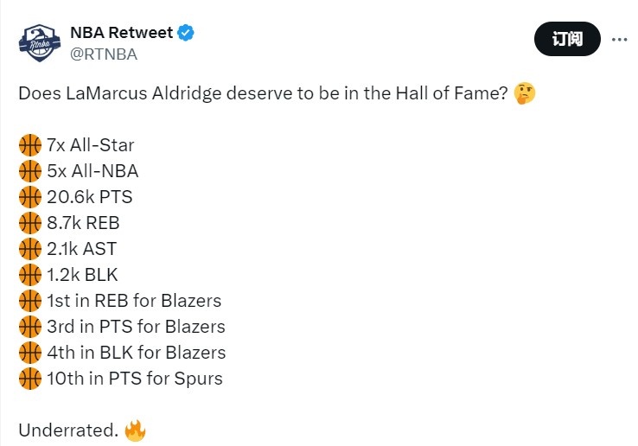Click the fire emoji after Underrated
This screenshot has width=638, height=446.
tap(135, 430)
